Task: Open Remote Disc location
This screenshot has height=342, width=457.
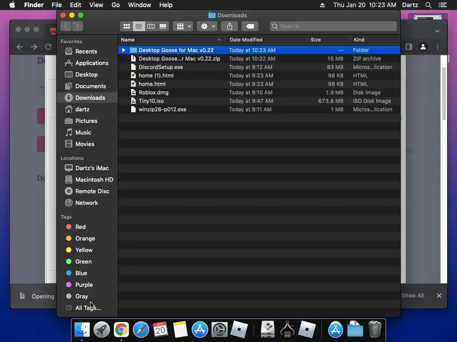Action: [87, 191]
